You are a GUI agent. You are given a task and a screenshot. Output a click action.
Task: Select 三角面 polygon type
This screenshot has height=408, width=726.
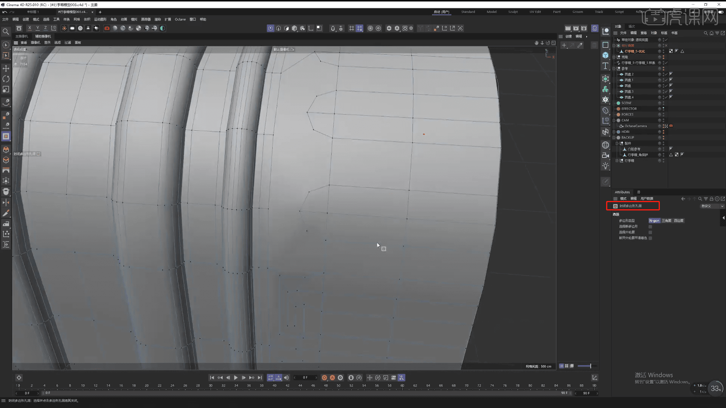tap(666, 221)
